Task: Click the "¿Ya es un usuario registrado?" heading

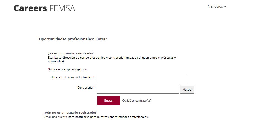Action: tap(71, 53)
